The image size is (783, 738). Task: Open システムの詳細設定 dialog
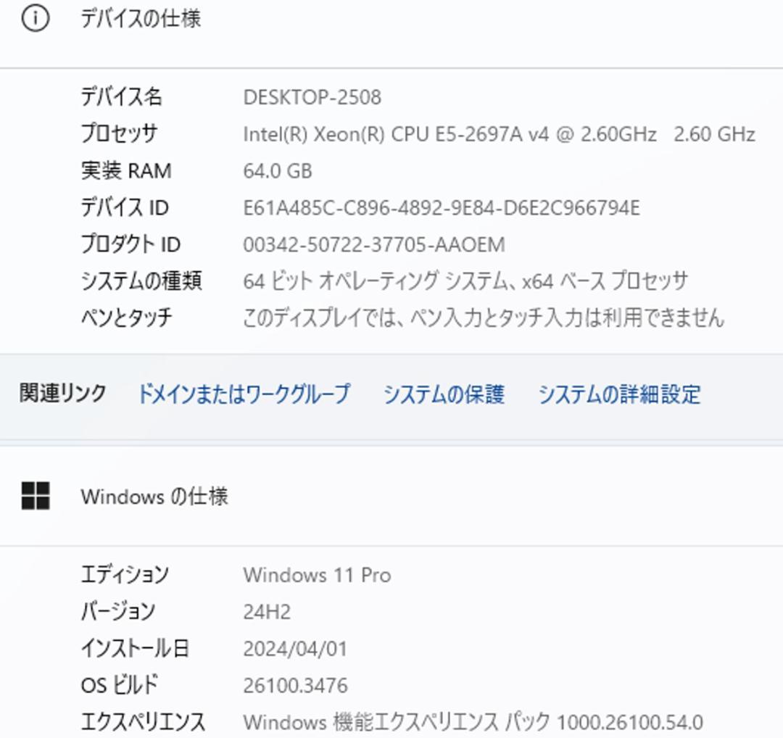pyautogui.click(x=618, y=394)
